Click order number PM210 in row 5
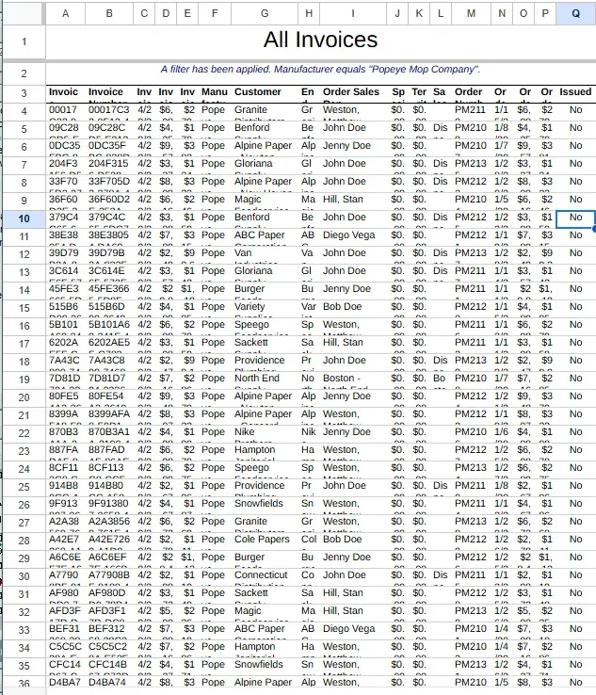Viewport: 596px width, 695px height. (x=471, y=129)
